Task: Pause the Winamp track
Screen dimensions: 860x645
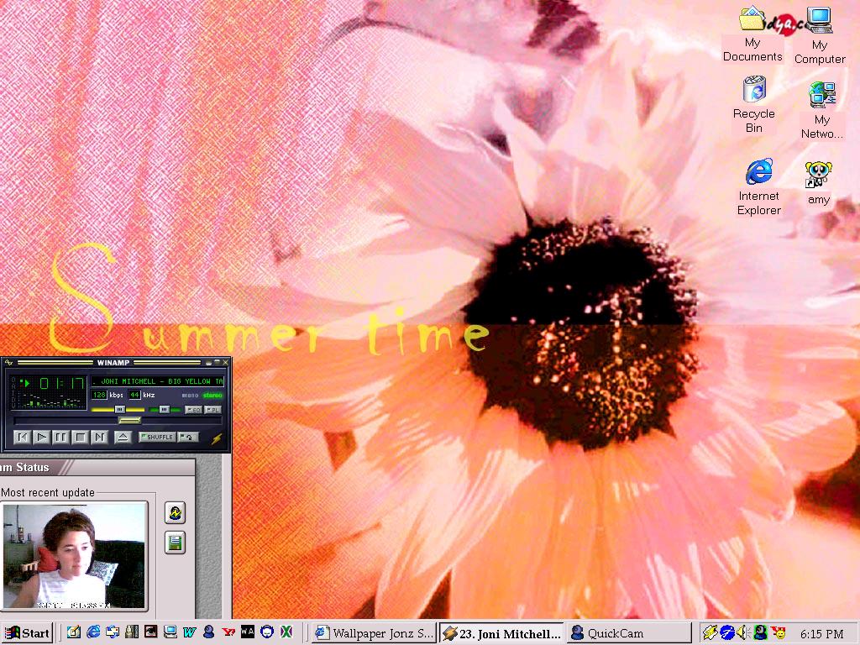Action: [x=60, y=437]
